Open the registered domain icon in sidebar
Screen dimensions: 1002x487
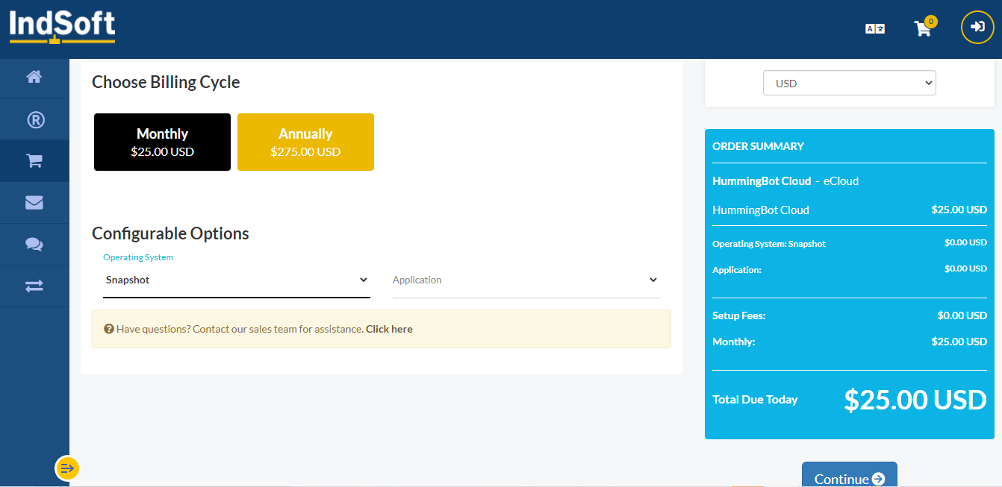point(34,119)
